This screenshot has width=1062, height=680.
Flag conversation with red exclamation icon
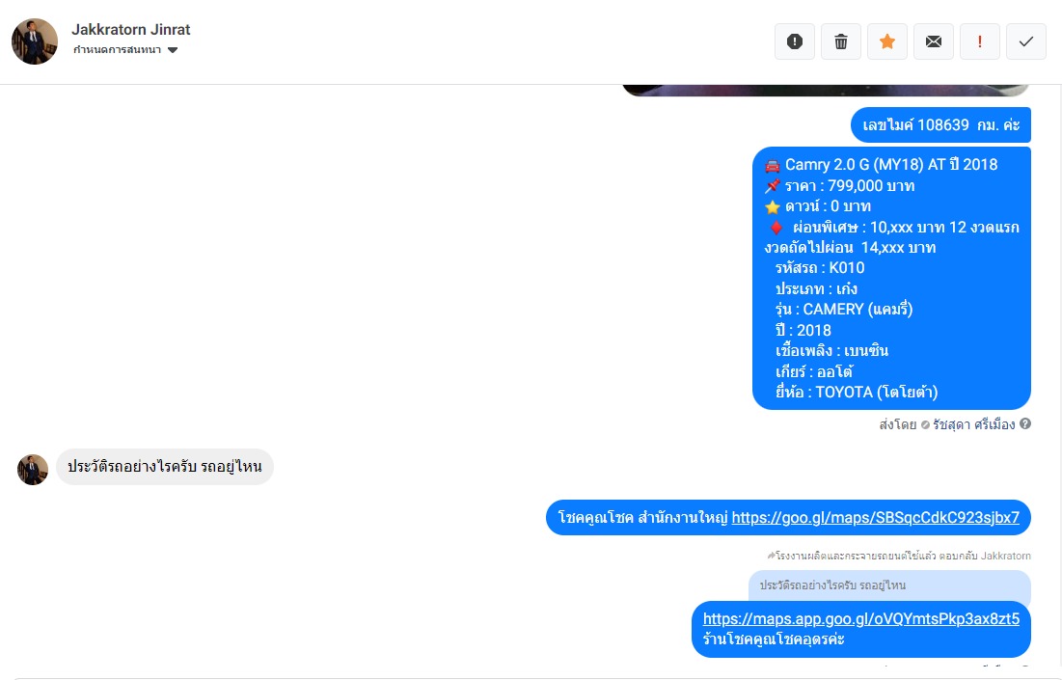(979, 41)
